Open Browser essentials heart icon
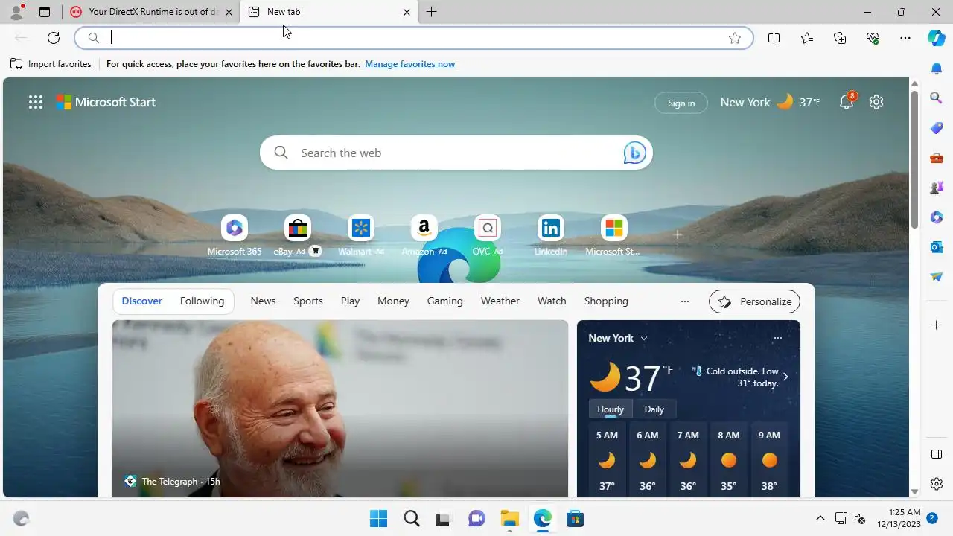Image resolution: width=953 pixels, height=536 pixels. click(873, 38)
